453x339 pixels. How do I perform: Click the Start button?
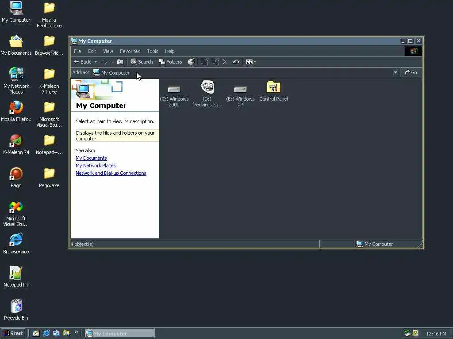(x=13, y=333)
